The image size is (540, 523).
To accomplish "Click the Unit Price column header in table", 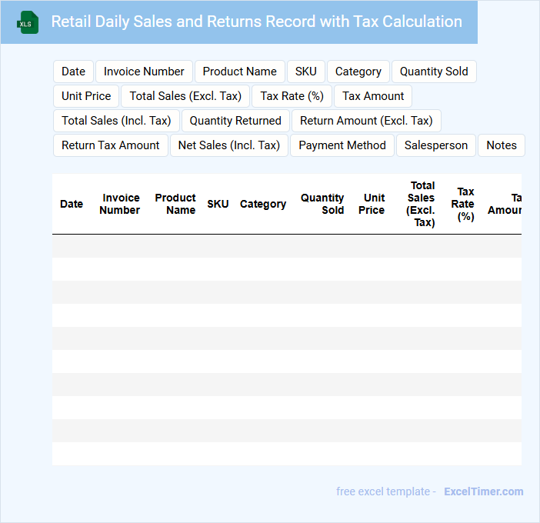I will [x=372, y=204].
